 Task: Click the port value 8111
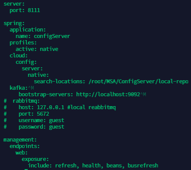[34, 10]
